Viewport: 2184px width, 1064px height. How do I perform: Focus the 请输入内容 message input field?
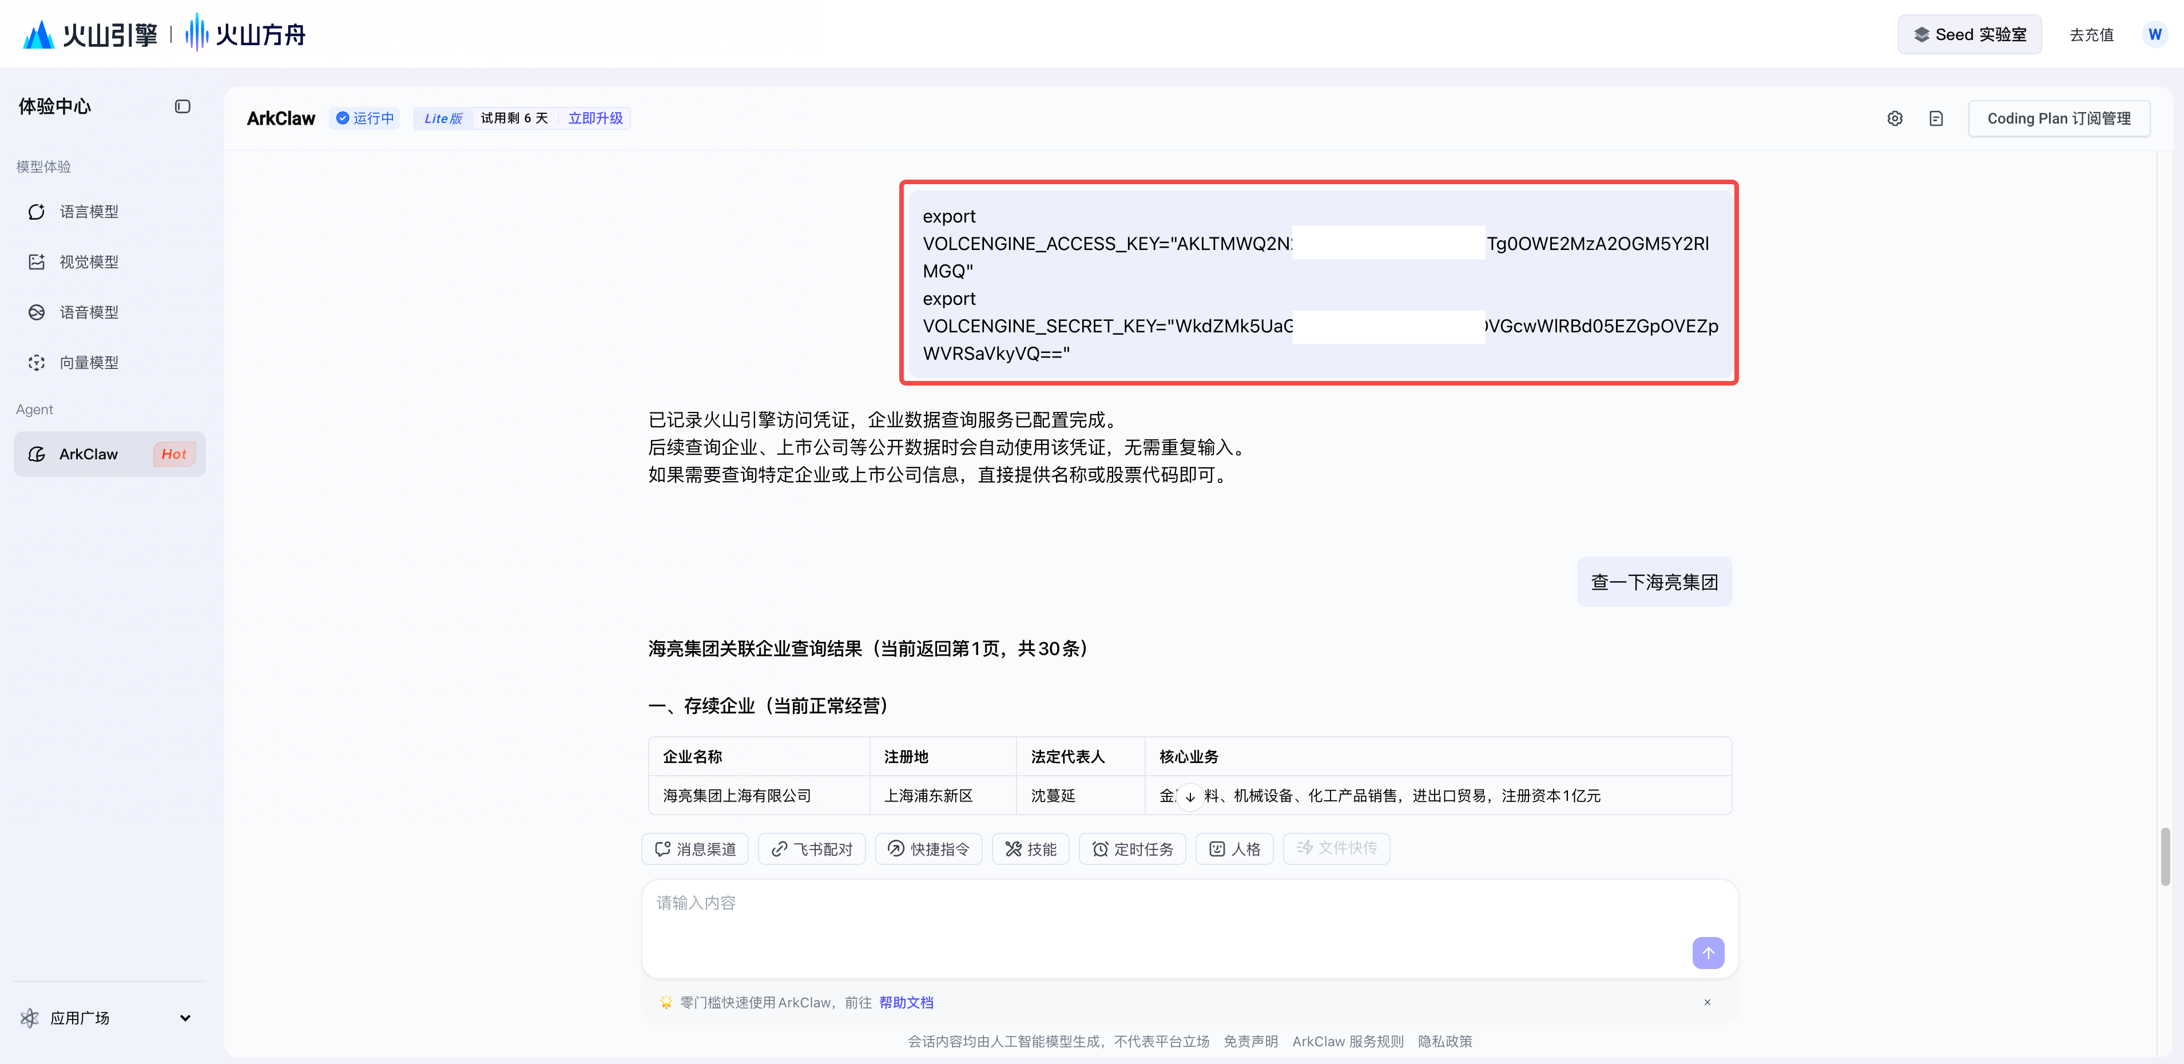(1189, 928)
